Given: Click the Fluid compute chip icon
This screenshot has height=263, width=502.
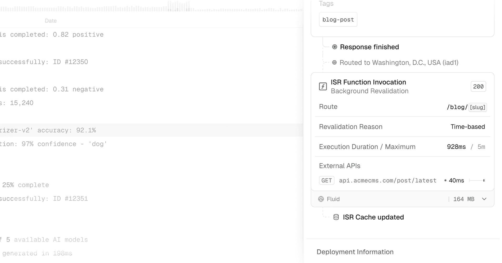Looking at the screenshot, I should click(321, 199).
